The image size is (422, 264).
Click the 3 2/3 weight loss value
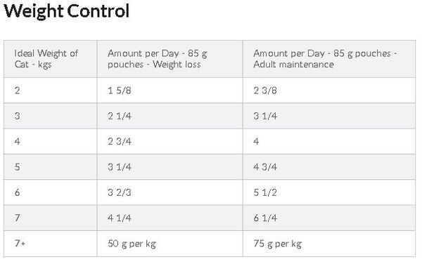tap(120, 192)
